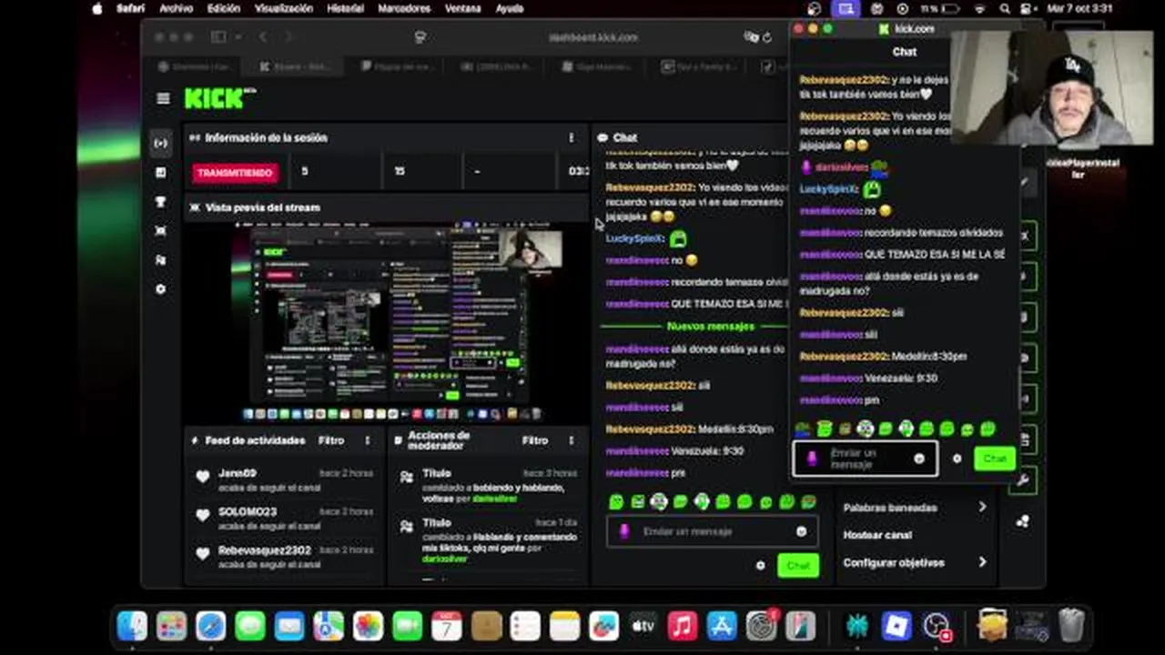Open Filtro in Feed de actividades

coord(331,440)
